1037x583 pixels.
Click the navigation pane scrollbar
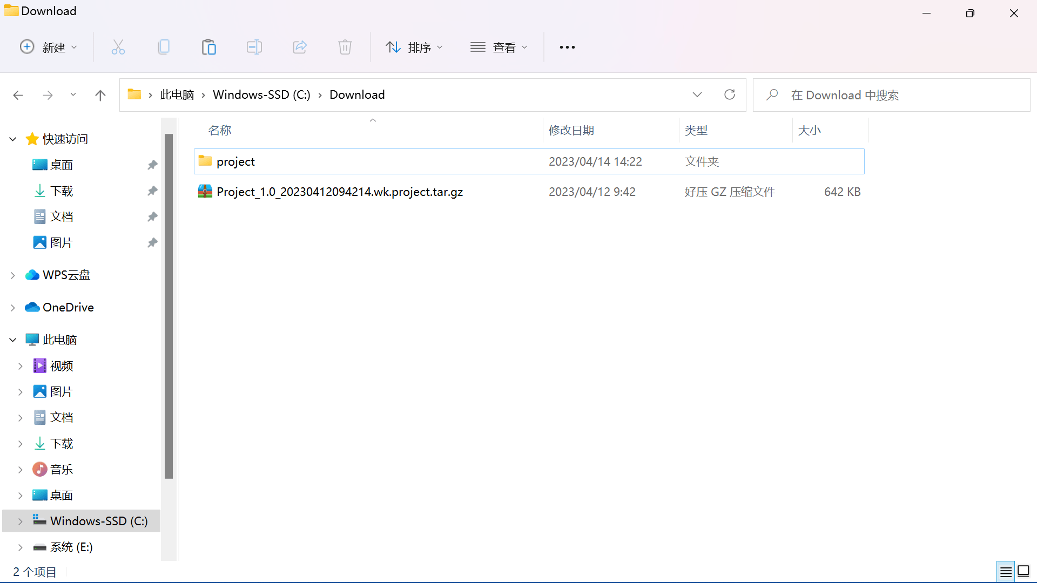click(x=169, y=306)
